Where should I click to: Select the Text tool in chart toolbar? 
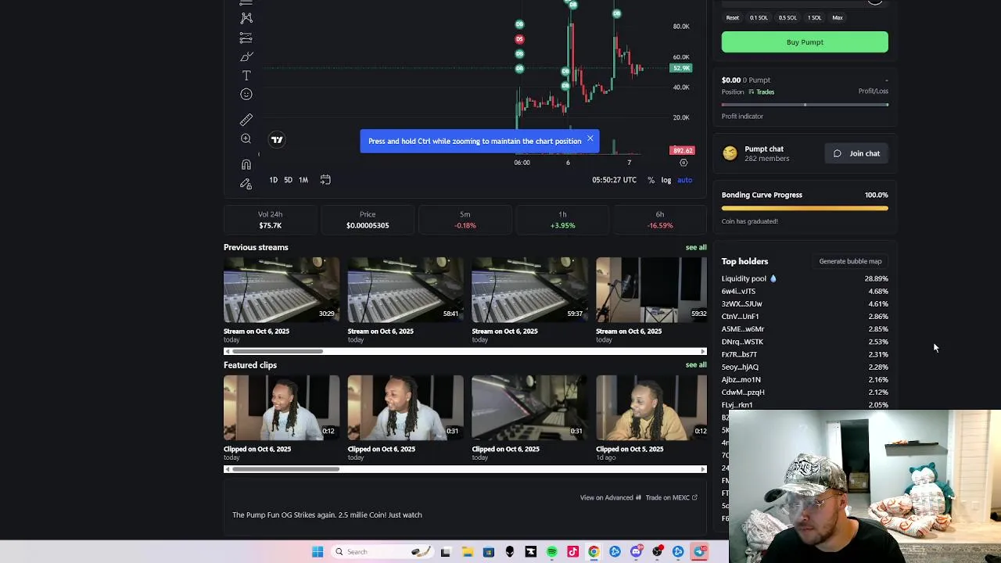point(246,76)
